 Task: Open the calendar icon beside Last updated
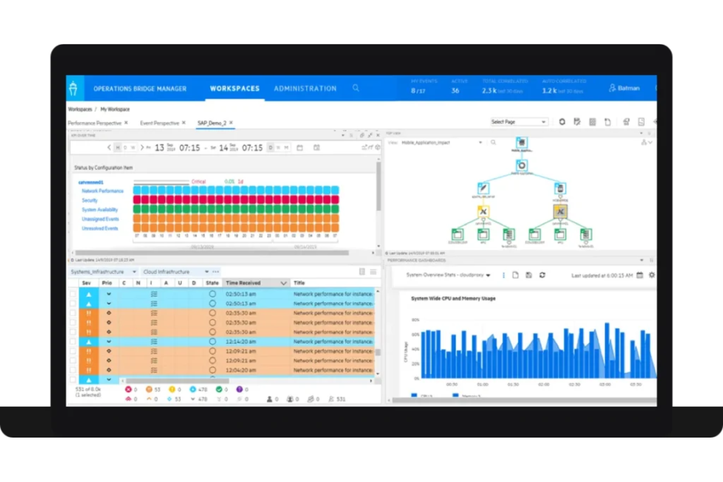[640, 275]
